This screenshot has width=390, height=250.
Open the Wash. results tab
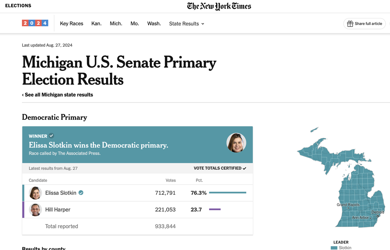154,24
